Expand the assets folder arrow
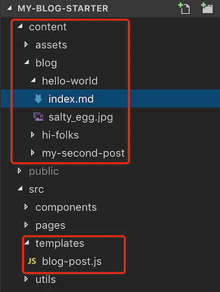Screen dimensions: 220x292 coord(26,45)
